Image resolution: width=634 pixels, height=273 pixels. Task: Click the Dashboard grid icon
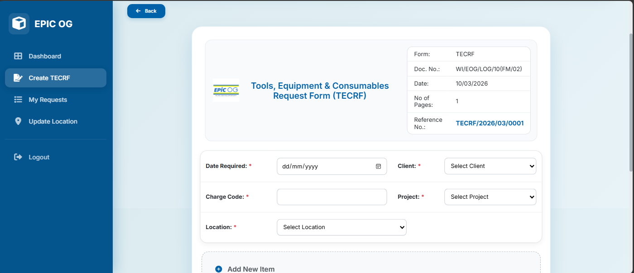pos(18,56)
